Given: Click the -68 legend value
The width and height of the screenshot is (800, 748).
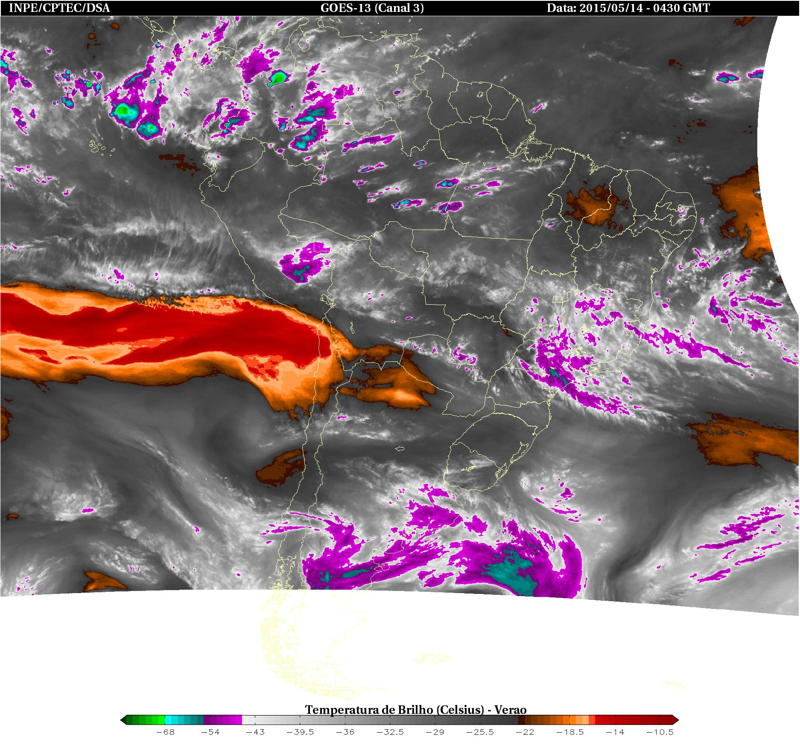Looking at the screenshot, I should click(165, 732).
